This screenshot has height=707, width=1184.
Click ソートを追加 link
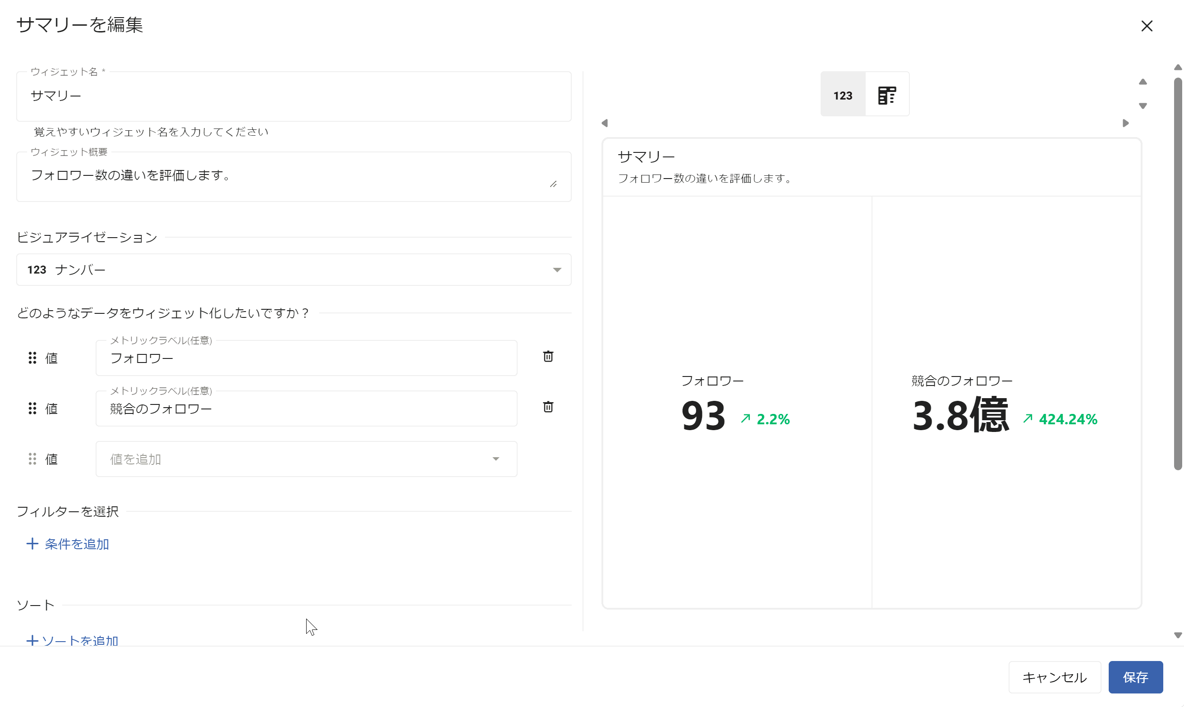pyautogui.click(x=80, y=640)
